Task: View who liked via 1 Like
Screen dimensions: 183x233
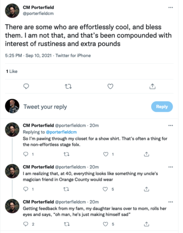Action: tap(12, 71)
